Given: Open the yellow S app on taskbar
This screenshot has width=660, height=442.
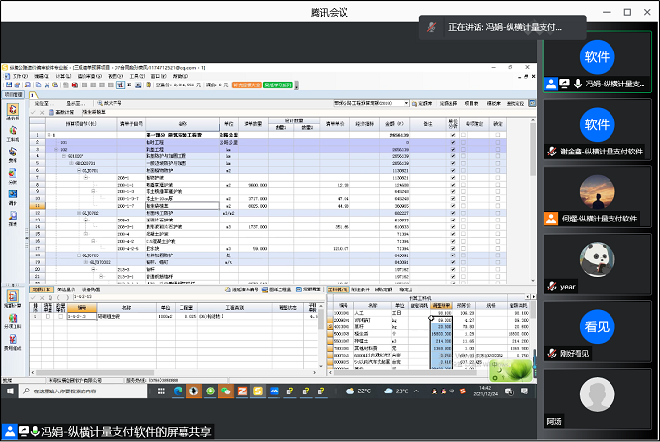Looking at the screenshot, I should click(258, 391).
